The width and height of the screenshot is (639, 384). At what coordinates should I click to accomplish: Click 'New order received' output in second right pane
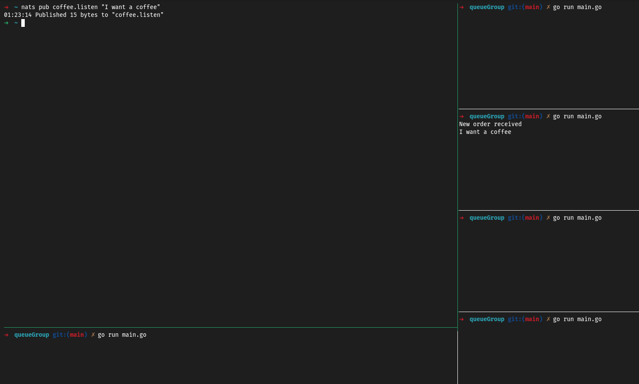click(490, 124)
